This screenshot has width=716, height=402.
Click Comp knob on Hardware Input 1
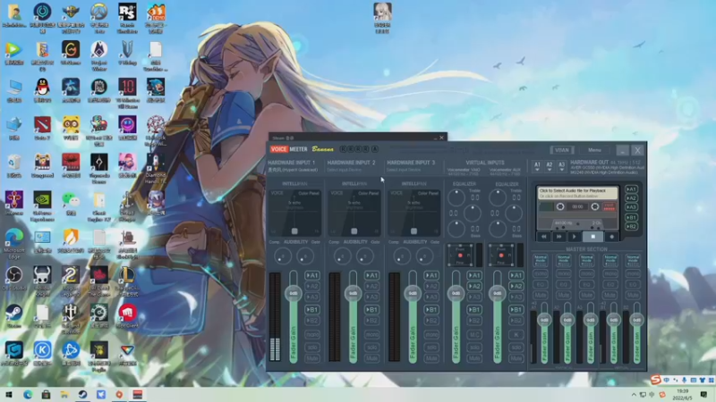(x=283, y=256)
